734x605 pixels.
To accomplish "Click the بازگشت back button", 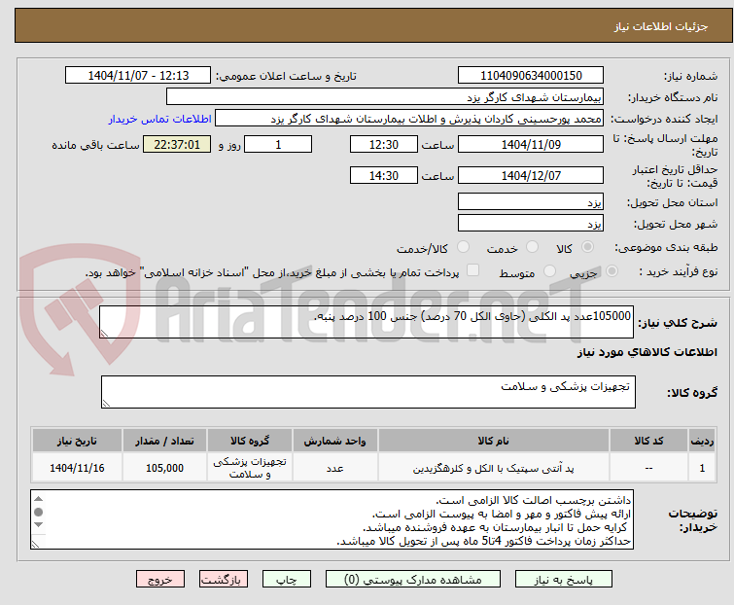I will pos(223,580).
